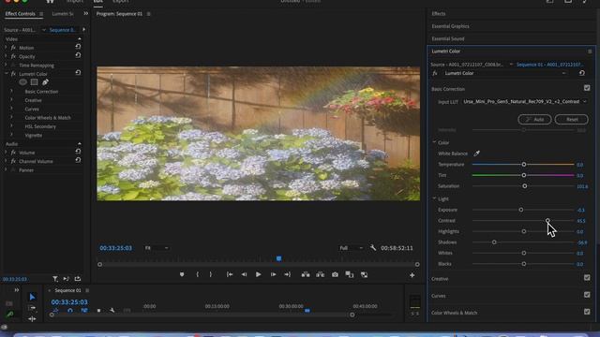600x337 pixels.
Task: Open the Effects panel
Action: tap(439, 14)
